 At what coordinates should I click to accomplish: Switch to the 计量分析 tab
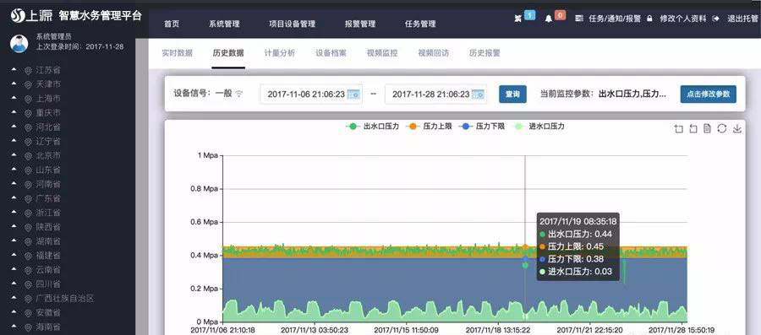pyautogui.click(x=280, y=53)
